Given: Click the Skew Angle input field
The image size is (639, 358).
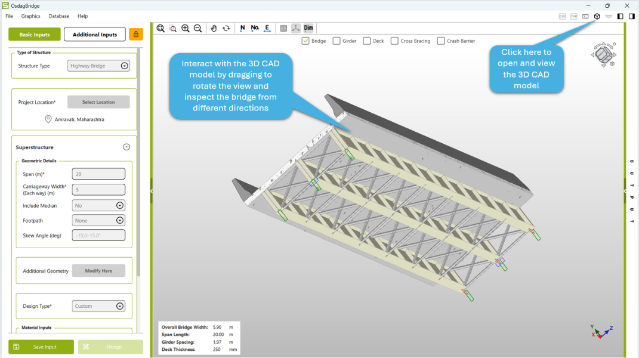Looking at the screenshot, I should (x=98, y=235).
